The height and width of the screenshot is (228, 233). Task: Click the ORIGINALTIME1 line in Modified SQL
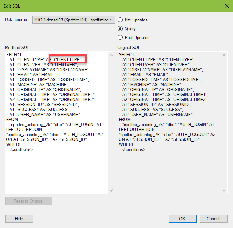click(53, 95)
